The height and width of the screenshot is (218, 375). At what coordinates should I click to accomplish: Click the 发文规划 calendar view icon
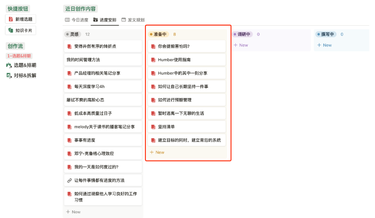coord(124,20)
